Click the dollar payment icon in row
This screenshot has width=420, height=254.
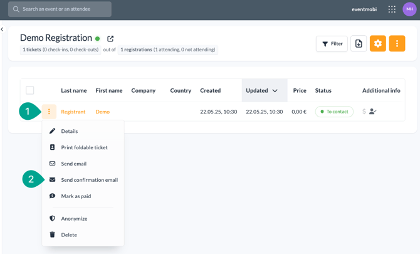pos(364,111)
